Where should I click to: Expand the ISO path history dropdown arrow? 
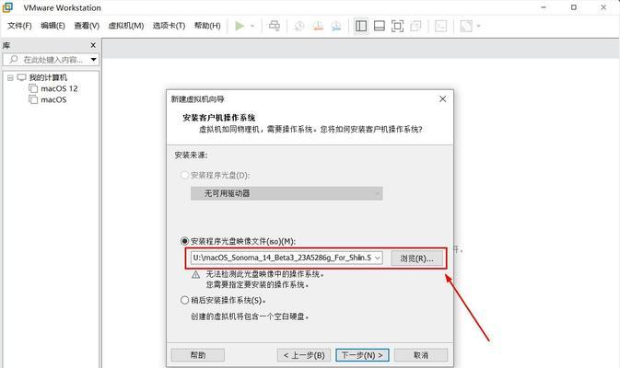[378, 258]
